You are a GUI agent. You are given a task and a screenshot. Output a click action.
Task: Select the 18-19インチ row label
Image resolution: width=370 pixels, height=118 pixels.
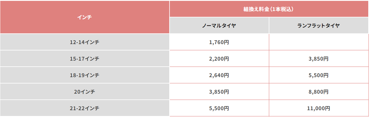[x=84, y=75]
